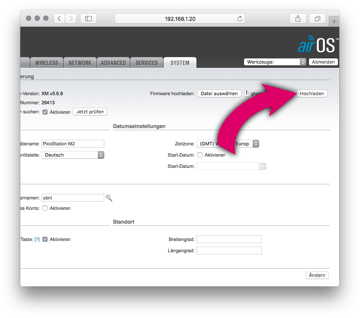Click the Safari forward navigation arrow
Image resolution: width=360 pixels, height=318 pixels.
[x=71, y=19]
